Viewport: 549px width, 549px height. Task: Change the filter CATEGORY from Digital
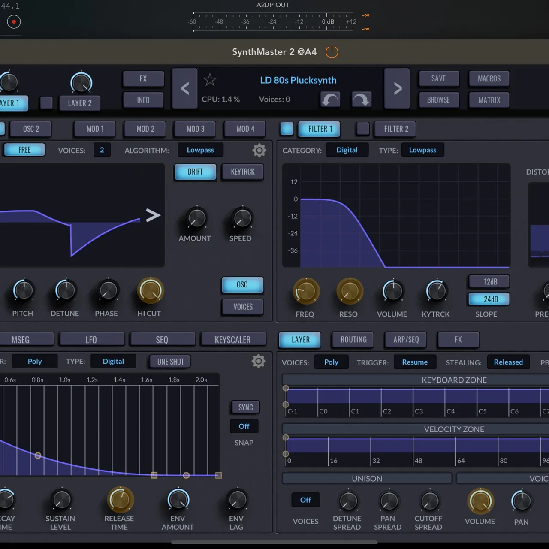pos(347,150)
